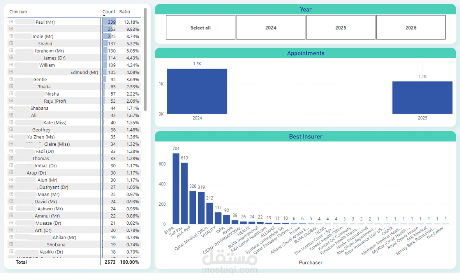Screen dimensions: 460x280
Task: Click the Qatar Medical Office axis label
Action: (191, 238)
